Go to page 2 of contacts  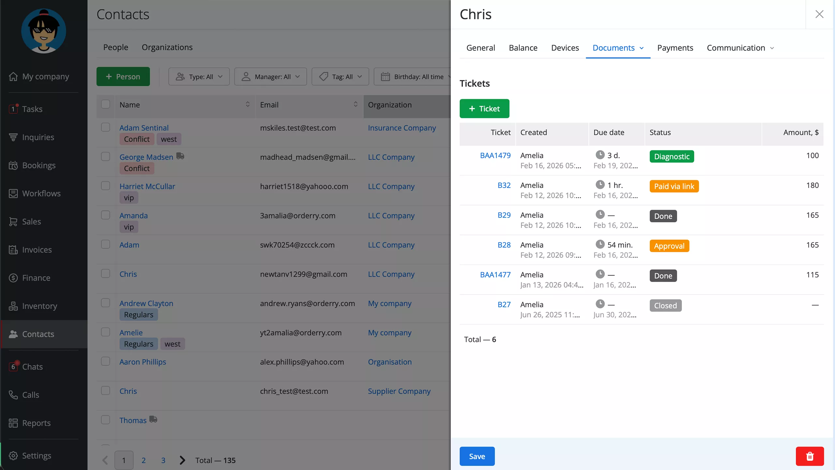click(x=144, y=460)
